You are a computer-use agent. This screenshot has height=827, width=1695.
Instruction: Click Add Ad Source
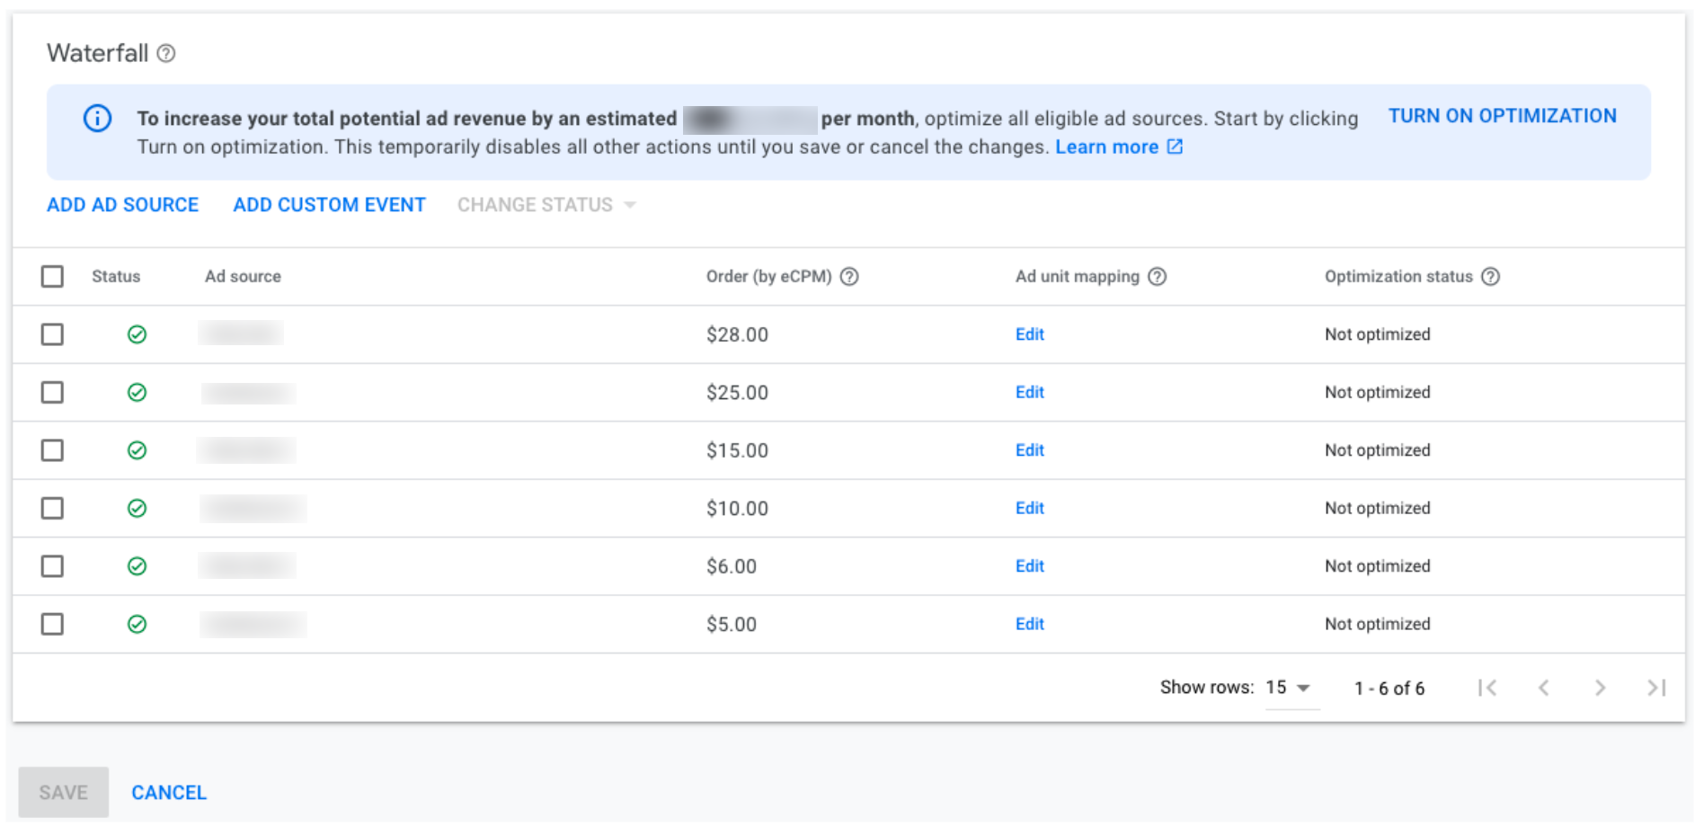click(x=123, y=206)
